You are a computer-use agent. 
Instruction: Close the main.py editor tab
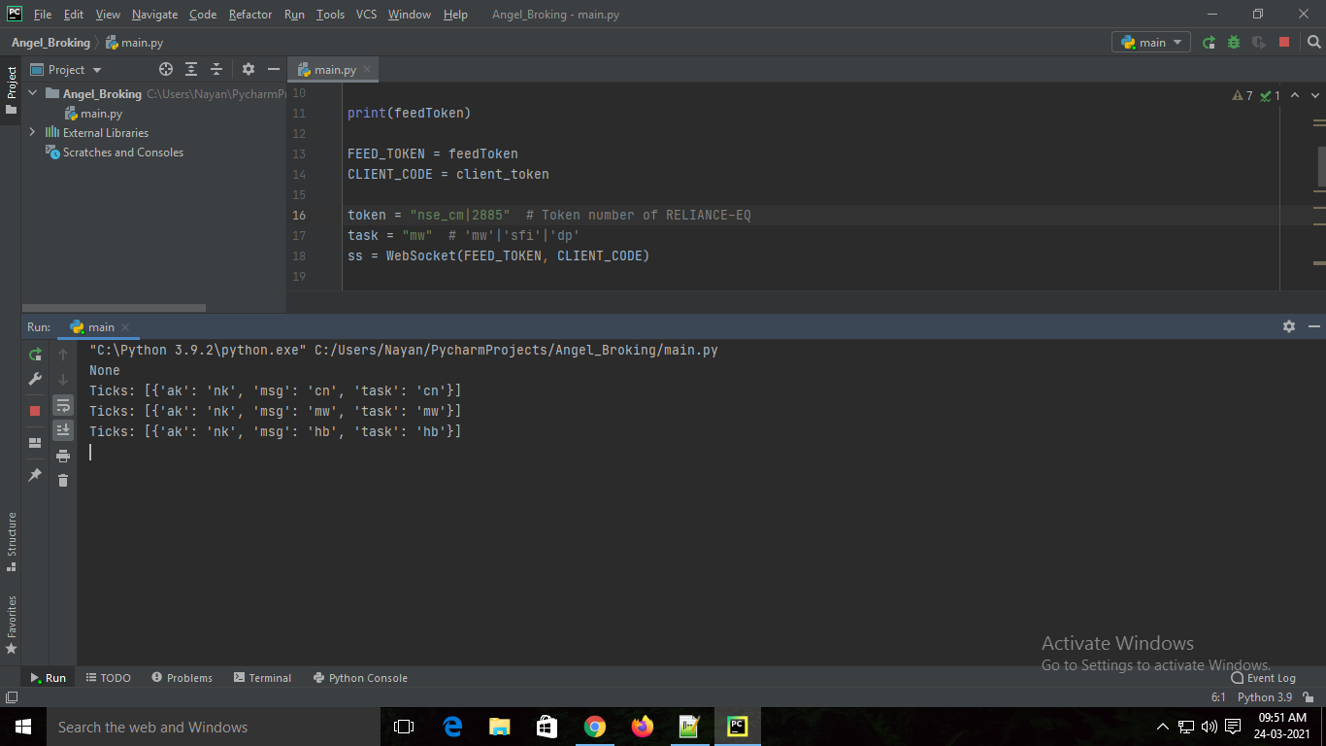click(367, 70)
